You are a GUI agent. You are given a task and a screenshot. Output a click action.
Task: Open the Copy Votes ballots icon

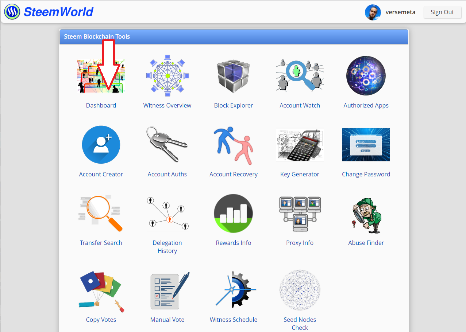click(x=101, y=292)
